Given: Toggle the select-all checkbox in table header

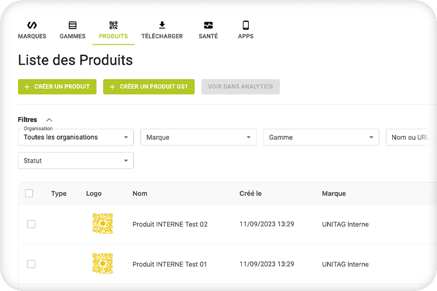Looking at the screenshot, I should click(x=30, y=193).
